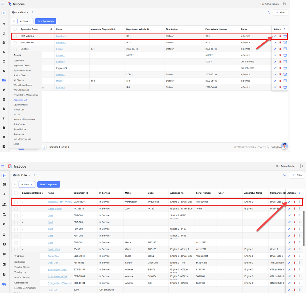This screenshot has height=293, width=306.
Task: Open Work Order List in the Assets menu
Action: point(21,90)
